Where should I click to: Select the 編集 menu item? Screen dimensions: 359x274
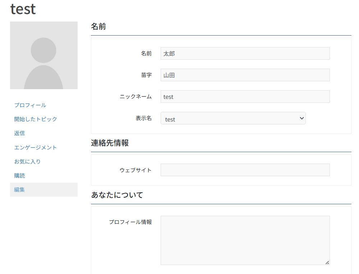coord(19,189)
